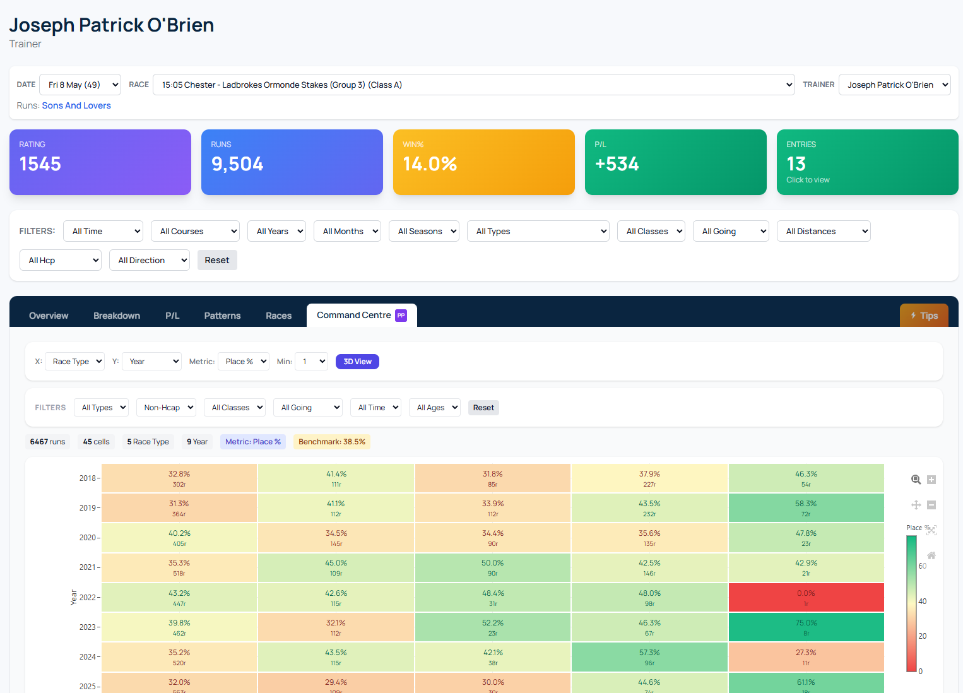The image size is (963, 693).
Task: Click the 50.0% heatmap cell for 2021
Action: (493, 567)
